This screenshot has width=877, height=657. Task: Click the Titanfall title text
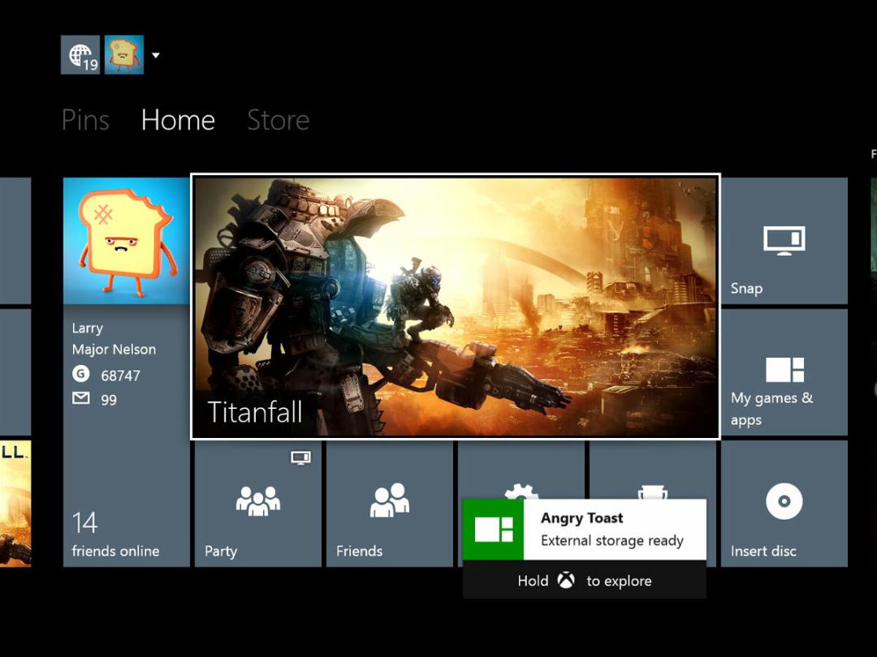254,412
